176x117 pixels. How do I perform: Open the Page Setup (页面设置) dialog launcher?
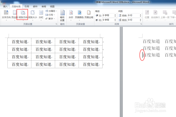56,24
